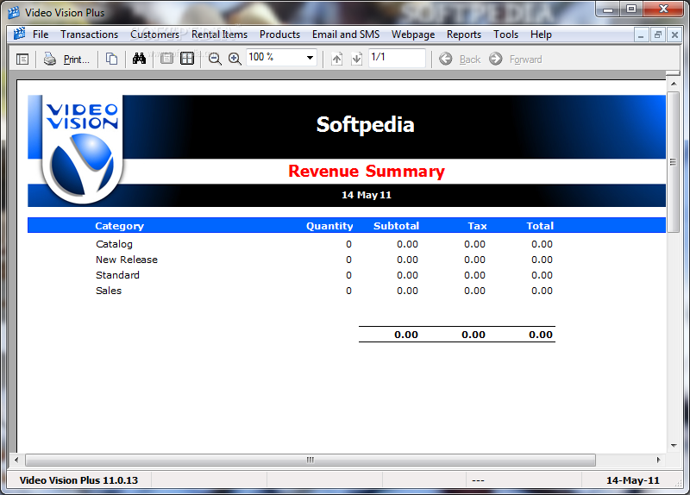The width and height of the screenshot is (690, 495).
Task: Open the Transactions menu
Action: pyautogui.click(x=90, y=34)
